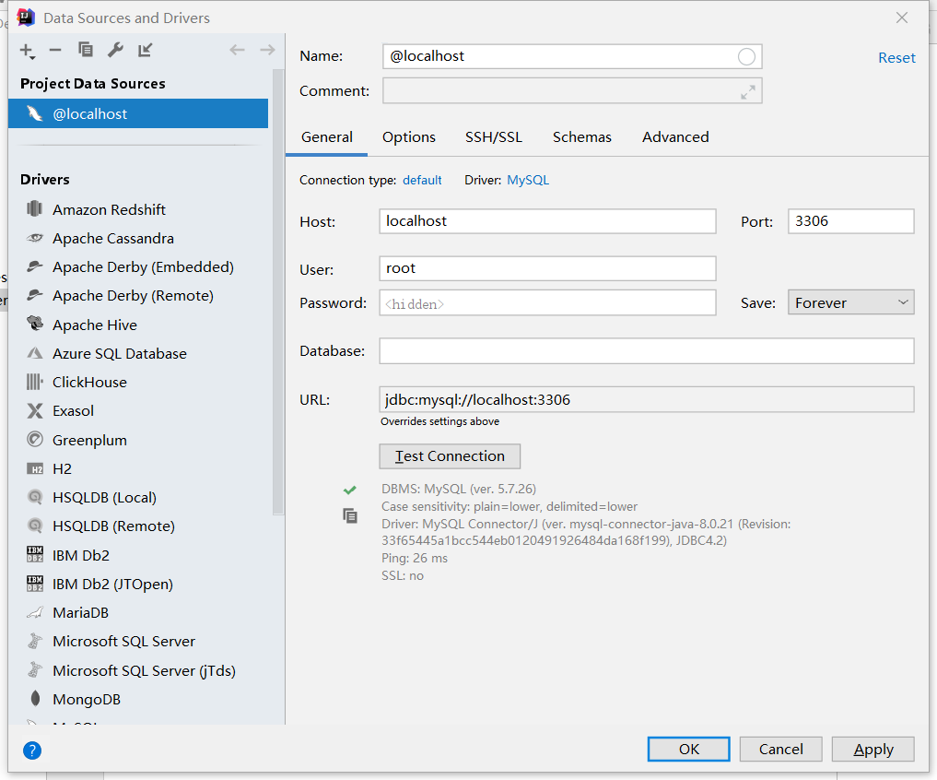Click the Reset link
Image resolution: width=937 pixels, height=780 pixels.
896,58
